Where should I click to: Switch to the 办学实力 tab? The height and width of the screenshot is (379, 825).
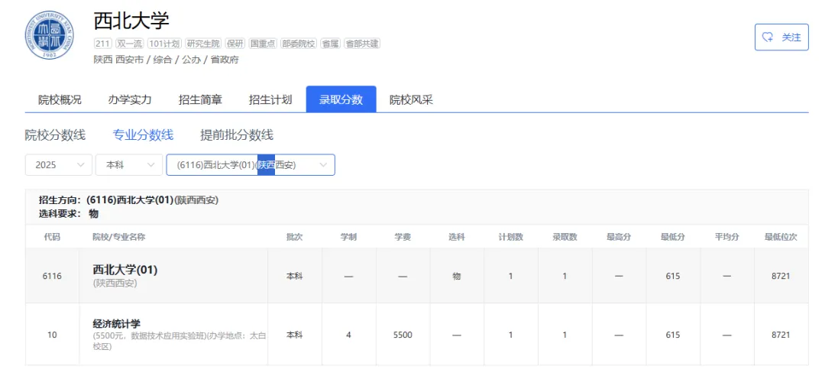[x=130, y=99]
